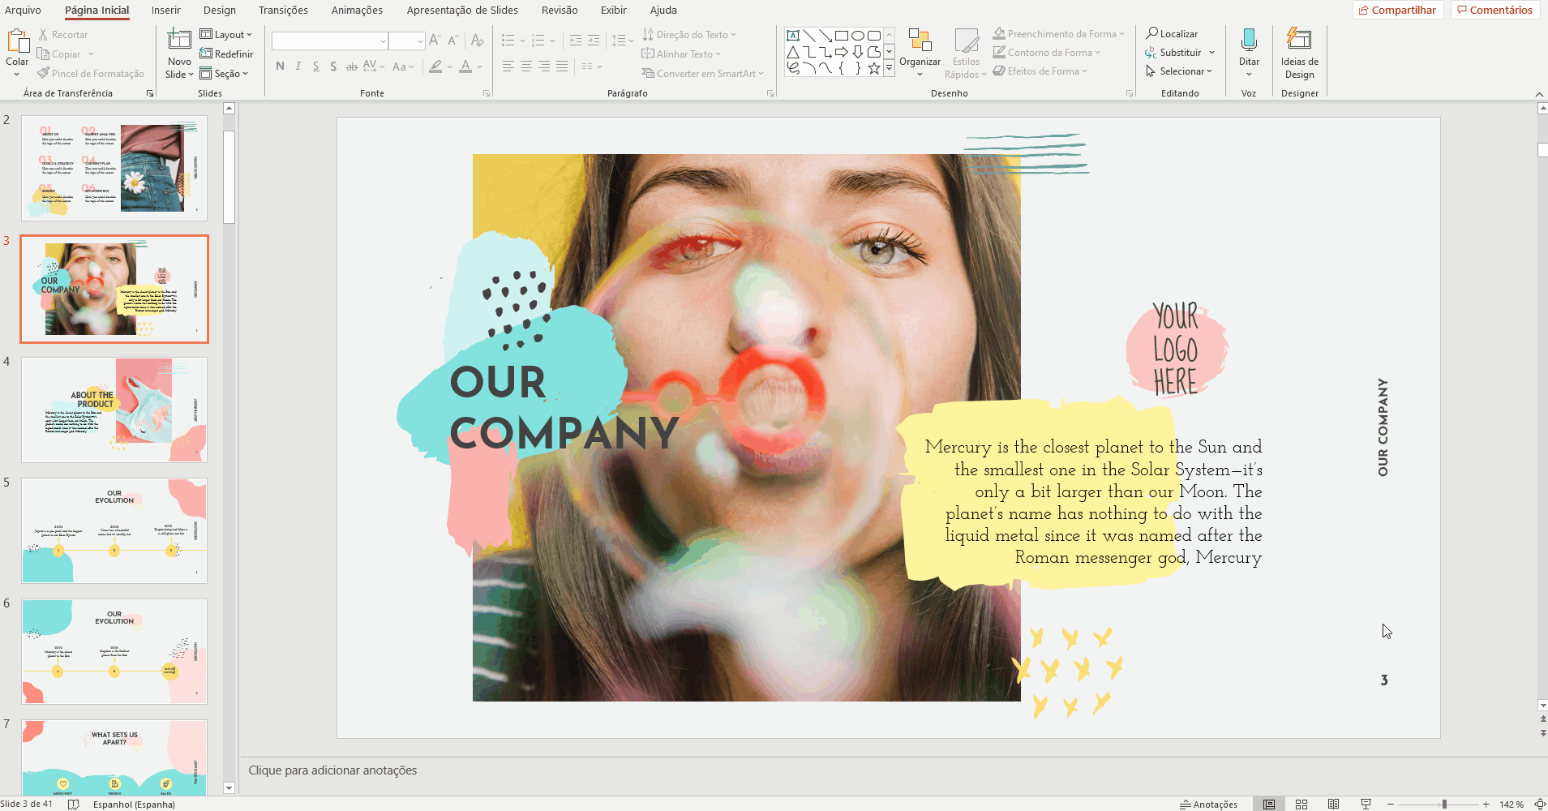Insert text box shape from gallery
This screenshot has height=811, width=1548.
793,36
